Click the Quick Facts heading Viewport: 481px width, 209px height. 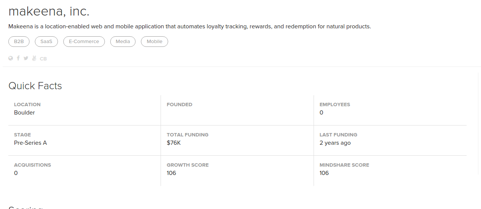(x=35, y=86)
